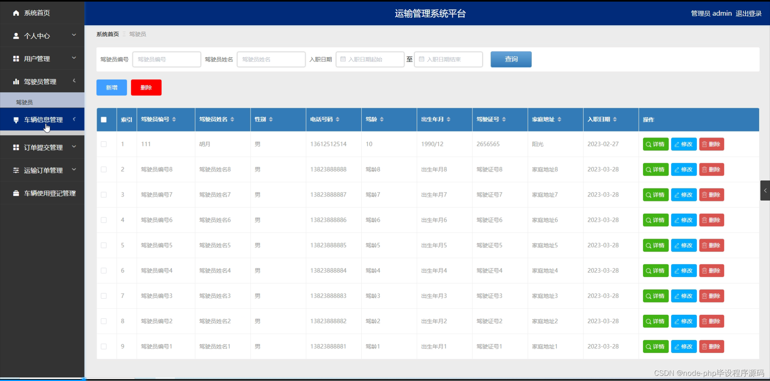Collapse the 驾驶员管理 submenu
The height and width of the screenshot is (381, 770).
click(74, 81)
